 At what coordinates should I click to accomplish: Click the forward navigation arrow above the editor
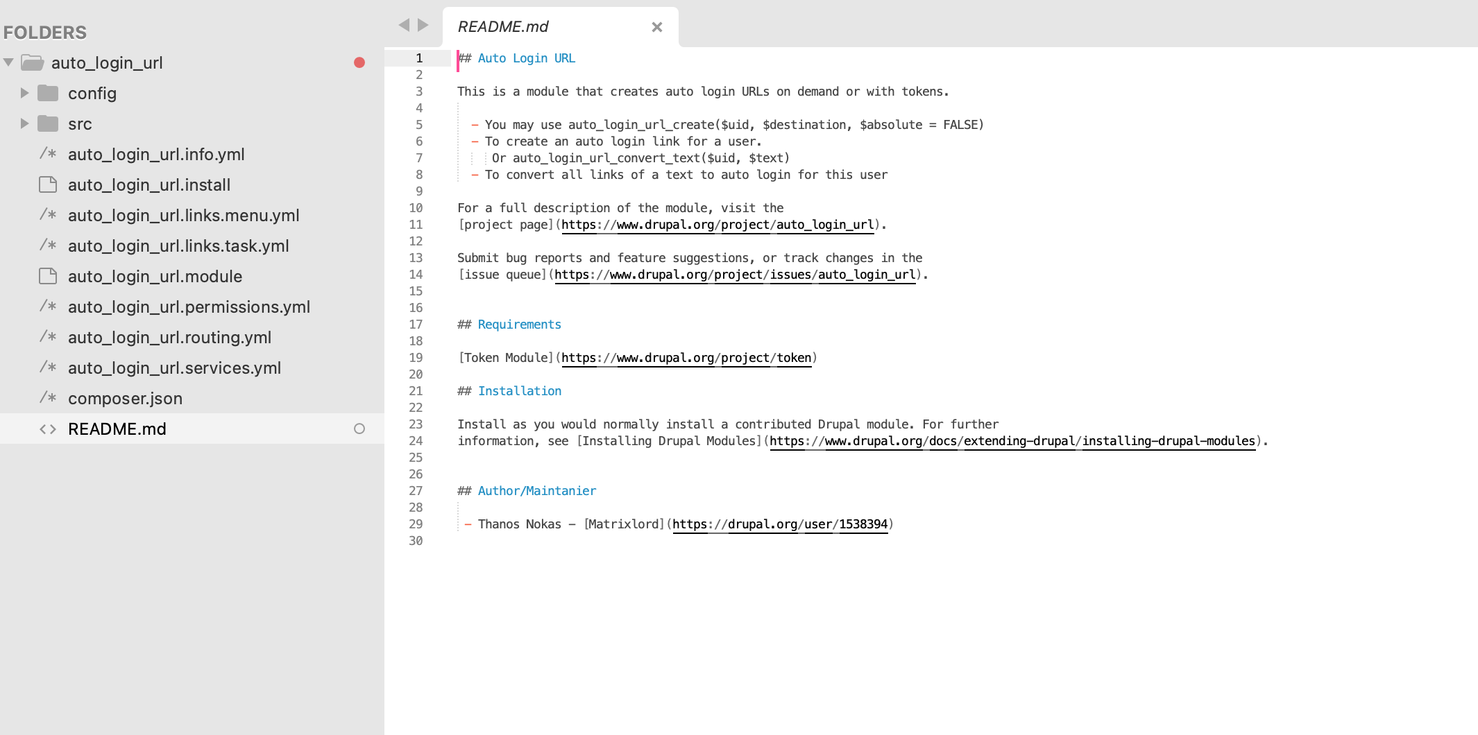click(423, 24)
